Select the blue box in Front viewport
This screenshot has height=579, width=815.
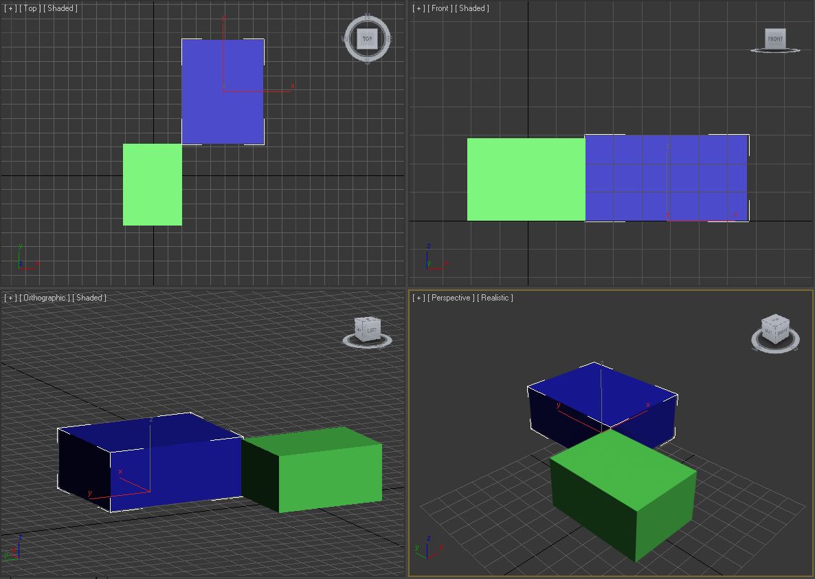(x=667, y=178)
